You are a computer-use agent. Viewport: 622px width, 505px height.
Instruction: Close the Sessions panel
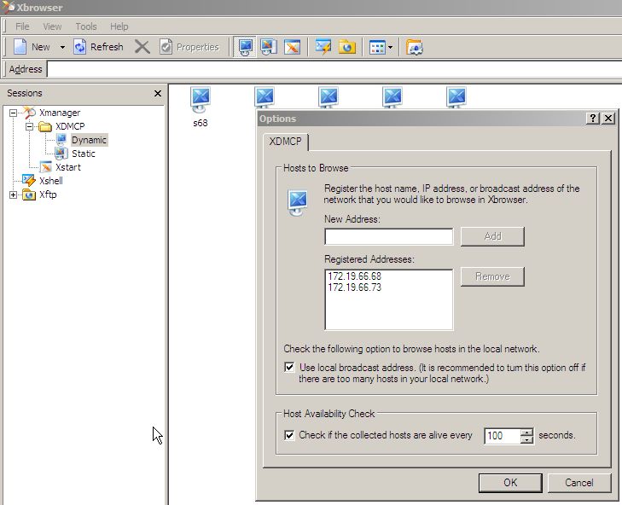[158, 93]
